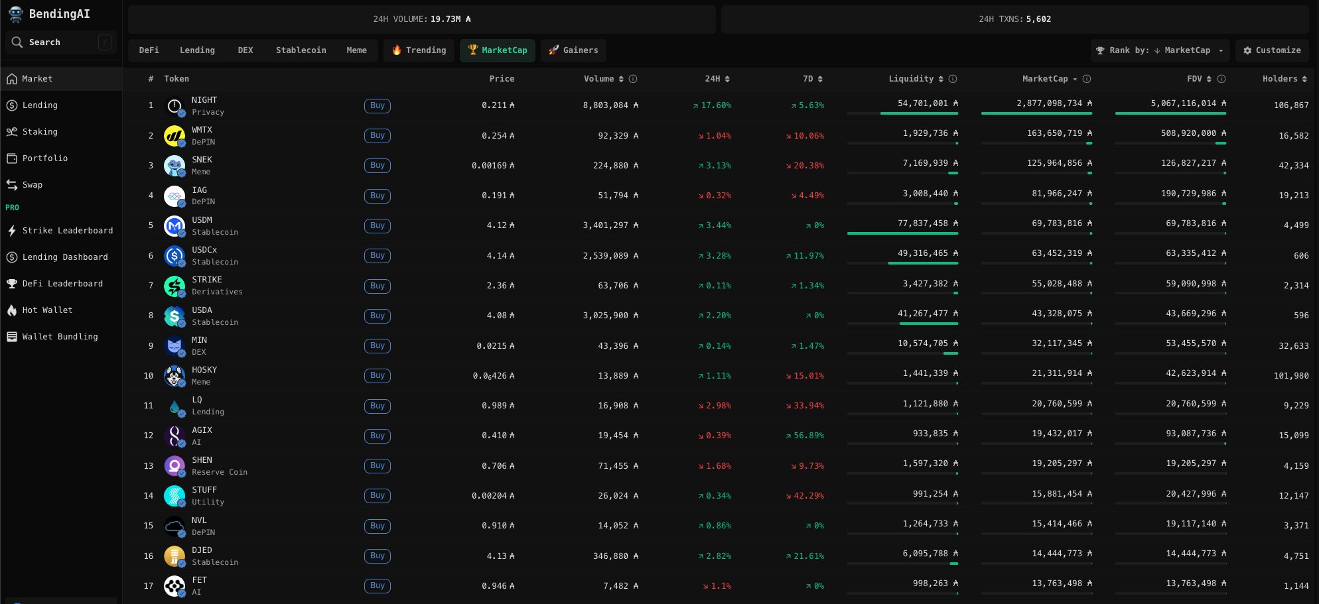Open Strike Leaderboard in sidebar

point(67,231)
